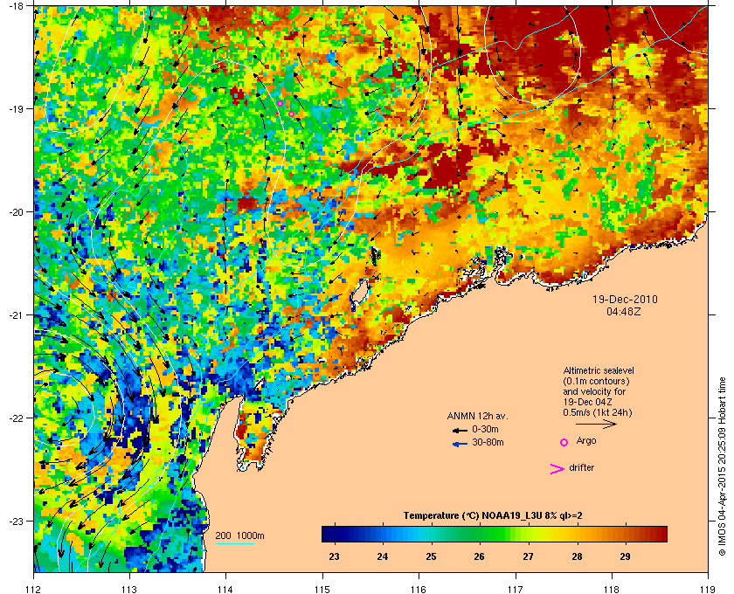Click the longitude axis label 118
The height and width of the screenshot is (594, 734).
pos(612,589)
